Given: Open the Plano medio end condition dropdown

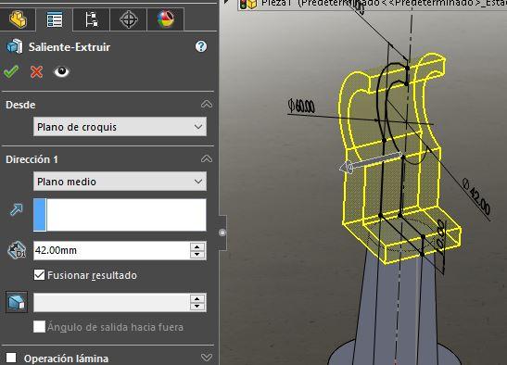Looking at the screenshot, I should [120, 182].
